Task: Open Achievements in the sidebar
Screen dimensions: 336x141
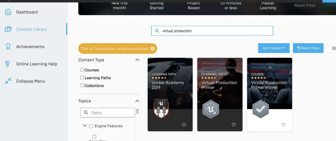Action: [x=30, y=47]
